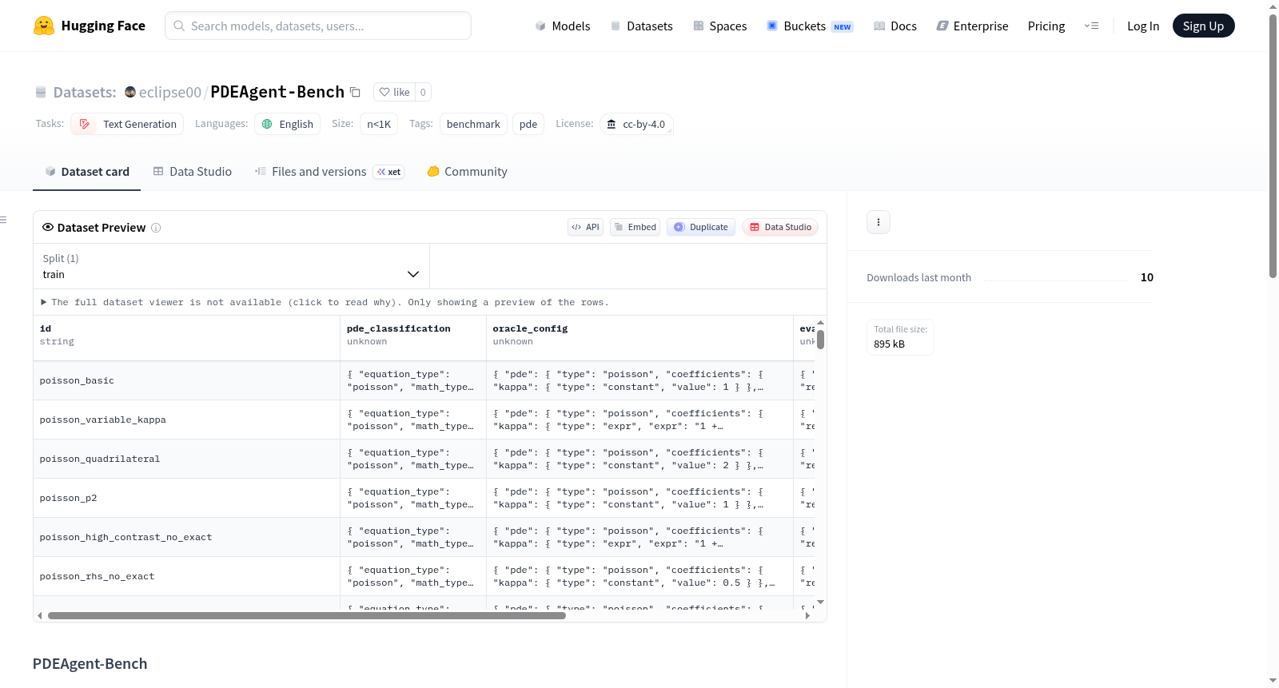The width and height of the screenshot is (1279, 688).
Task: Select the poisson_high_contrast_no_exact id cell
Action: point(187,537)
